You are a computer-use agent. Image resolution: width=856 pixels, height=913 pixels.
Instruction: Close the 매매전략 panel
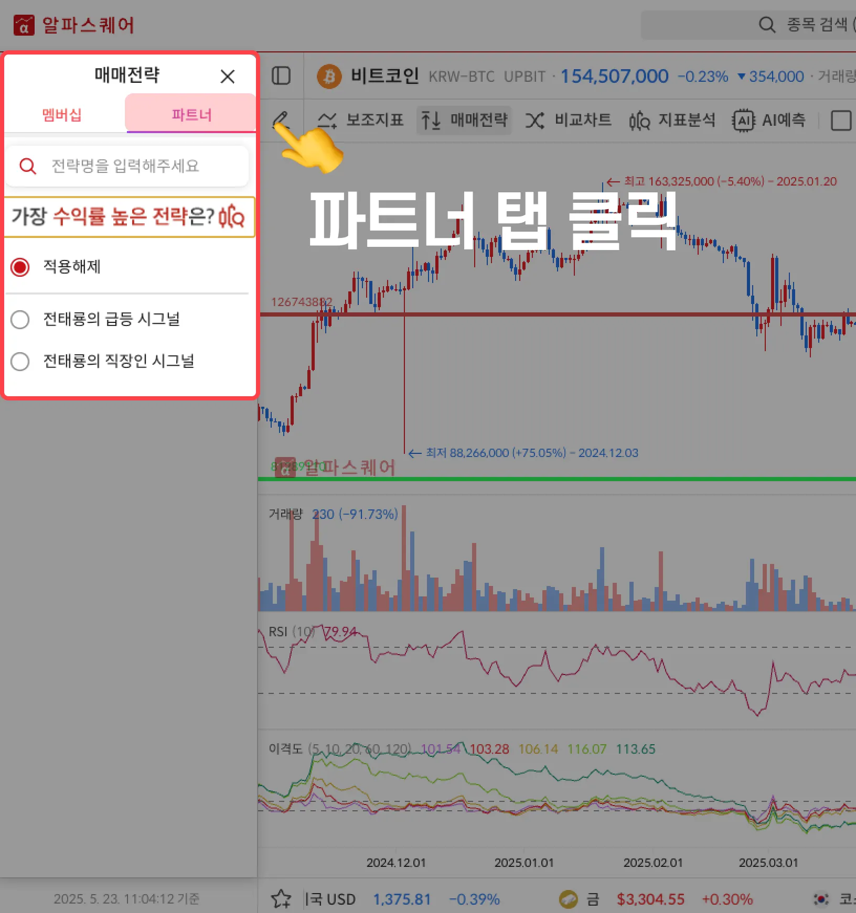pyautogui.click(x=228, y=77)
